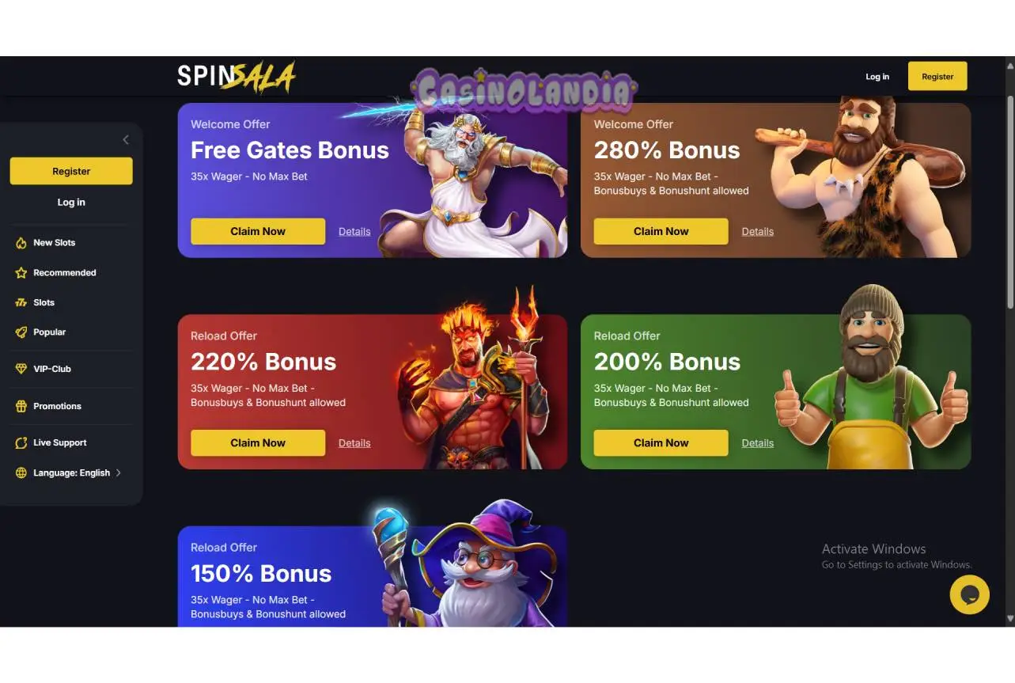The height and width of the screenshot is (683, 1015).
Task: Click the SpinSala logo
Action: tap(237, 77)
